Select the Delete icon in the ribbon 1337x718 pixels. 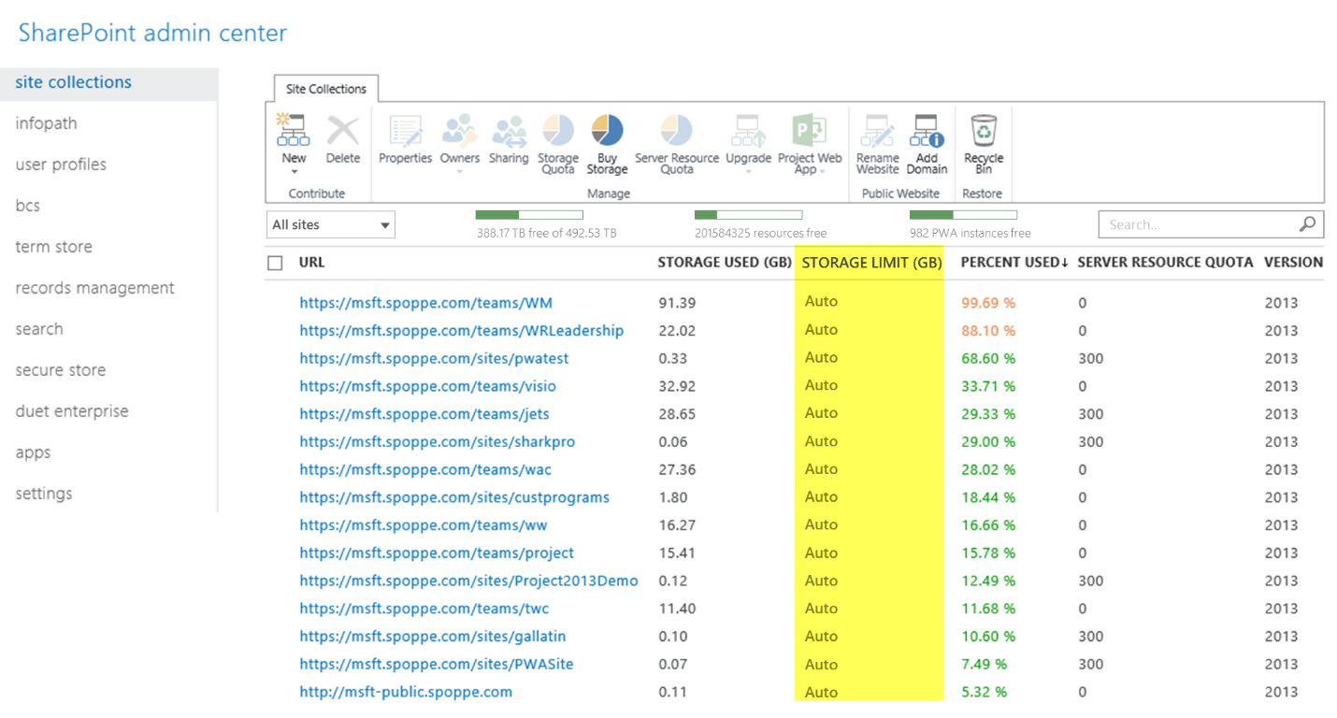click(342, 140)
